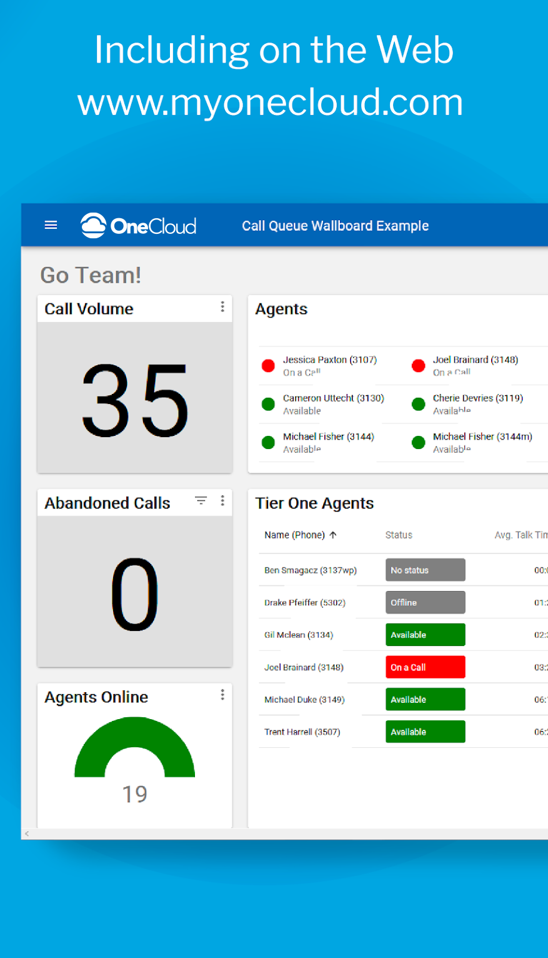Sort table by Avg. Talk Time header

(521, 535)
